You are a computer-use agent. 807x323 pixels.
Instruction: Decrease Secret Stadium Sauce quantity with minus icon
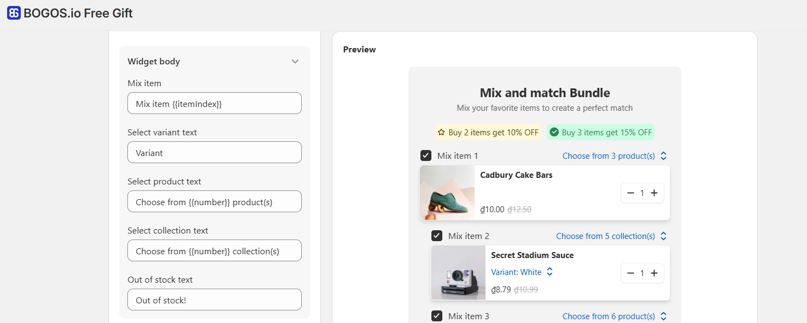pos(630,273)
